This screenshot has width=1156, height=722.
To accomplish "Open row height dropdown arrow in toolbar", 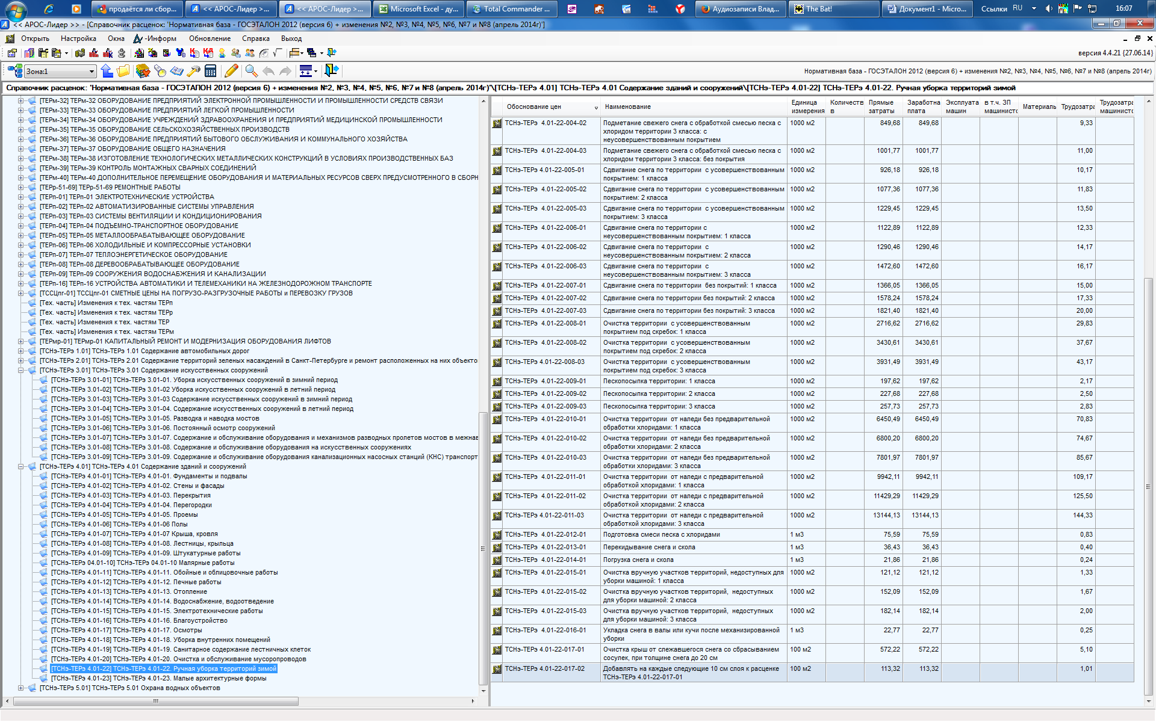I will [x=315, y=72].
